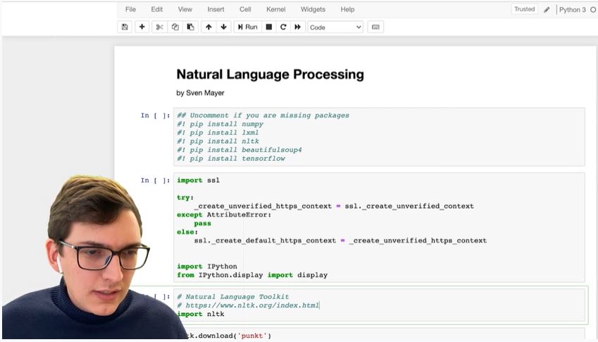Click the save notebook icon
Image resolution: width=598 pixels, height=342 pixels.
click(125, 27)
